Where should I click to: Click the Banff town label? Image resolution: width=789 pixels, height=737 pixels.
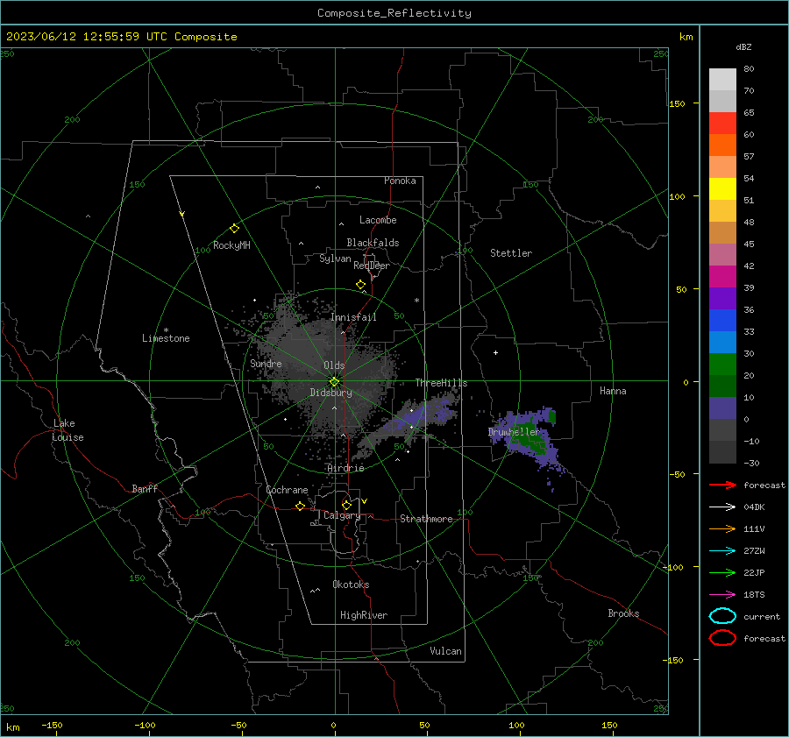pyautogui.click(x=145, y=488)
